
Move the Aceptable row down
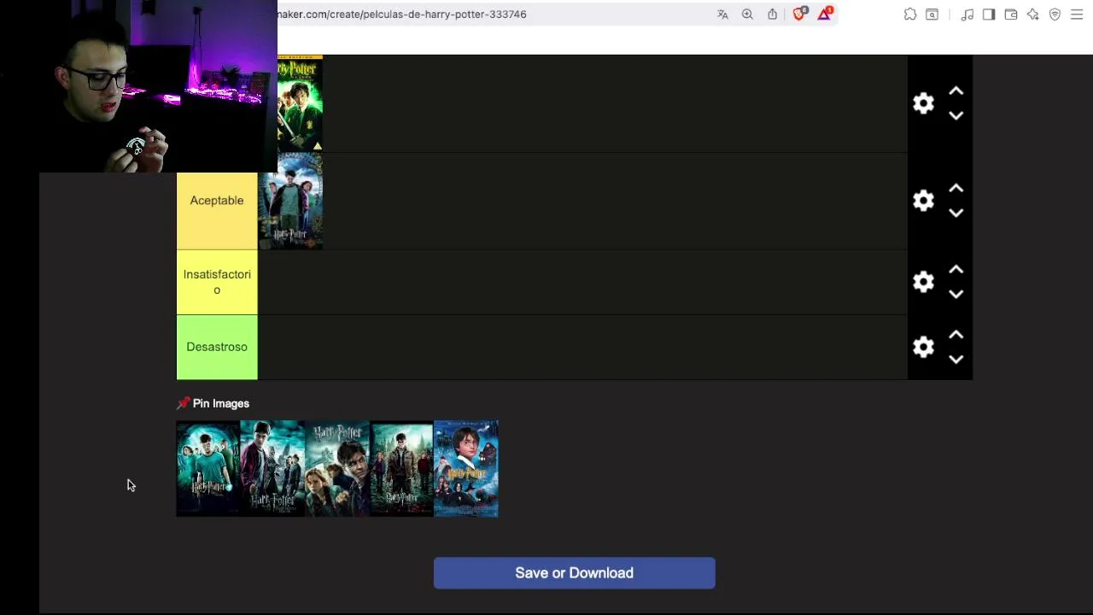956,213
